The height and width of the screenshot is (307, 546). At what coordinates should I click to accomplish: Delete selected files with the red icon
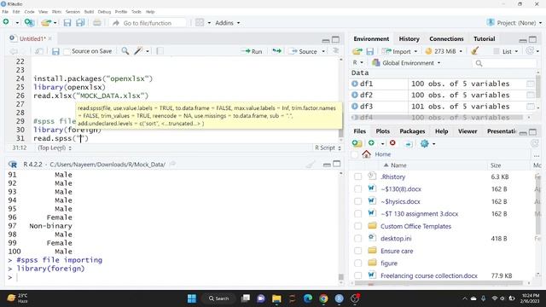point(392,142)
